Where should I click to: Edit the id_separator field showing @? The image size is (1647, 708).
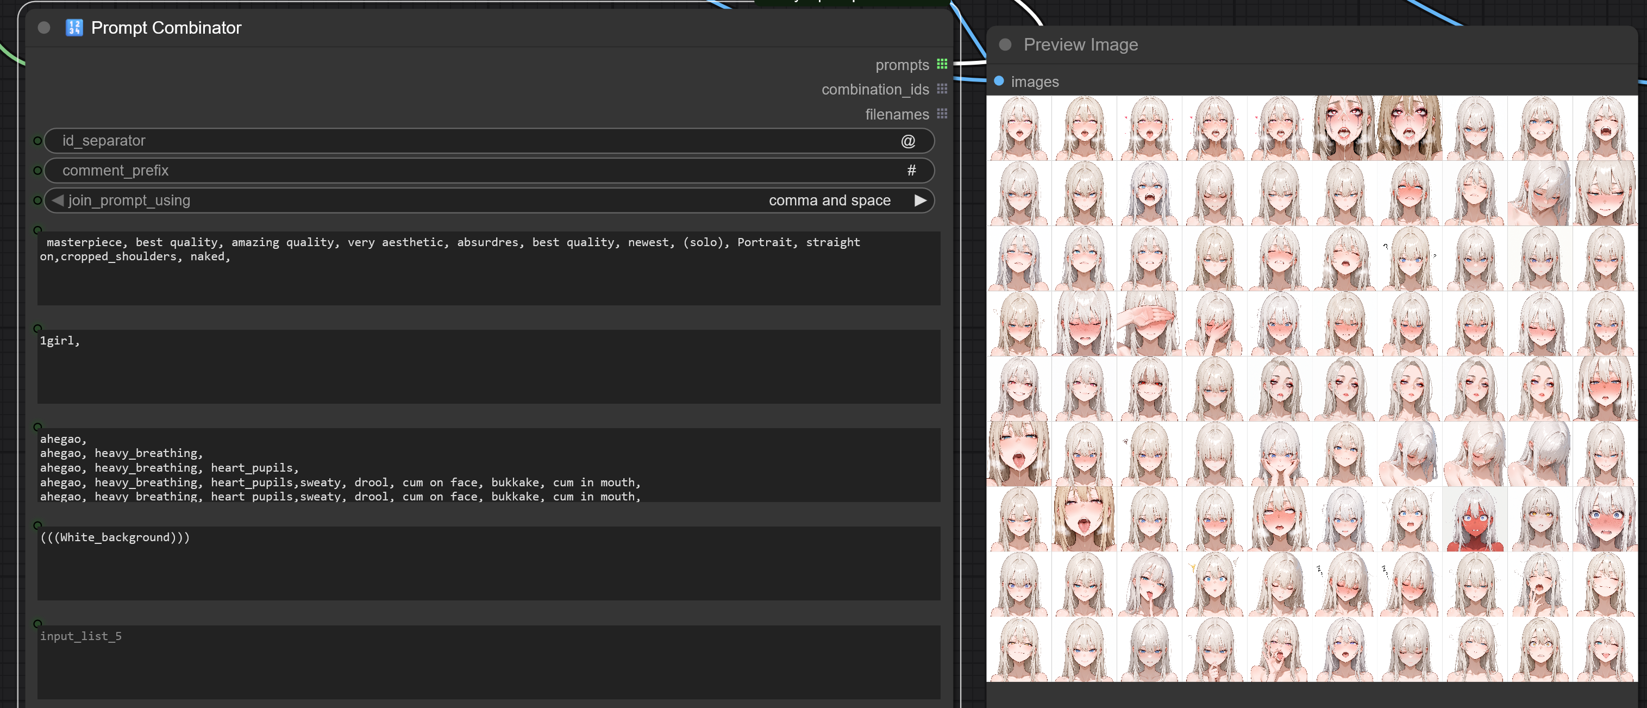(x=489, y=141)
